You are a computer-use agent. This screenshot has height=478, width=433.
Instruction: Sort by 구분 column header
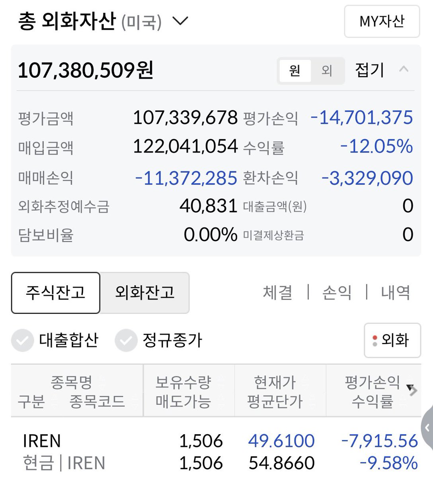tap(31, 401)
